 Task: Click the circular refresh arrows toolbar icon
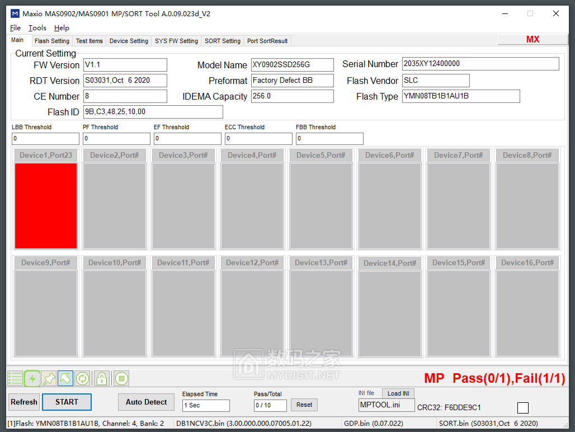pos(82,378)
